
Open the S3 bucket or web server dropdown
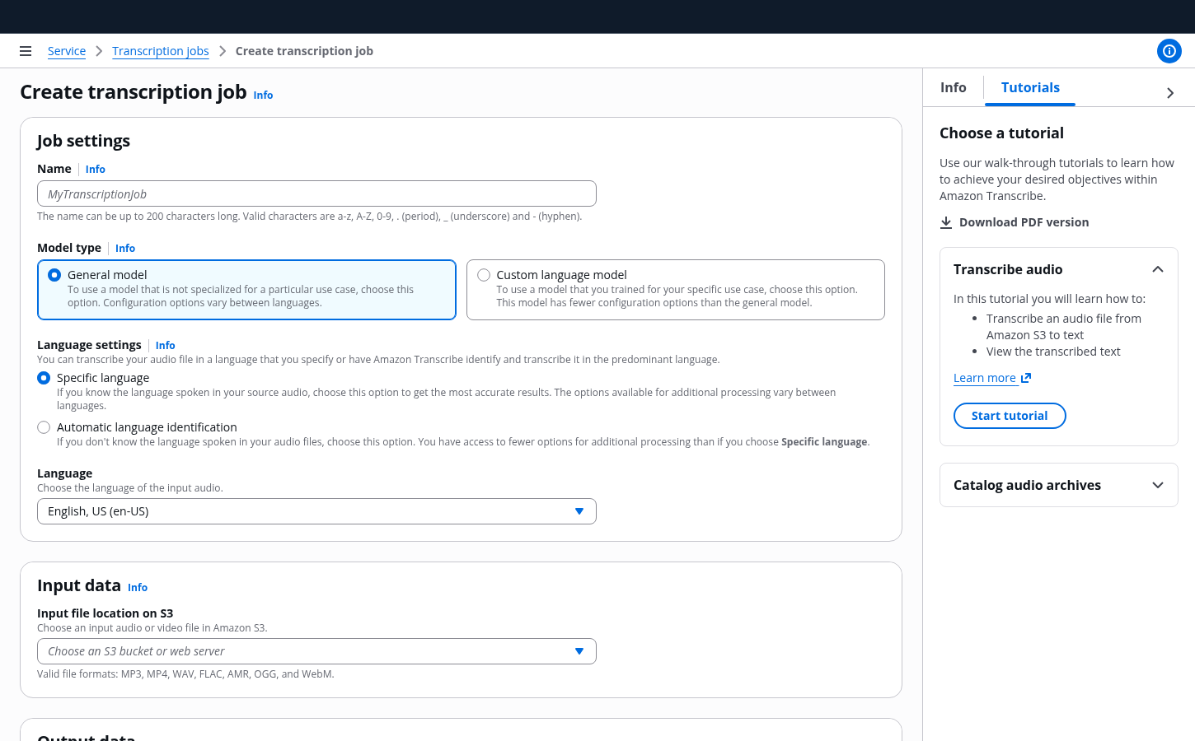[316, 651]
